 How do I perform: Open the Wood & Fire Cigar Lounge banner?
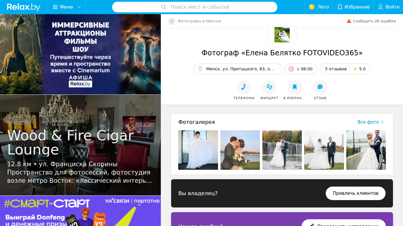[80, 145]
